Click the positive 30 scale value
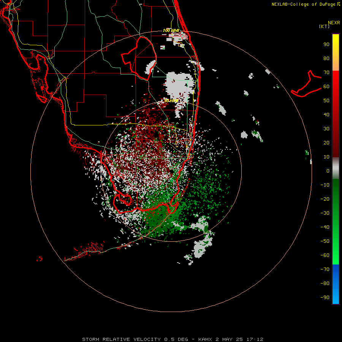Image resolution: width=342 pixels, height=342 pixels. pyautogui.click(x=326, y=129)
